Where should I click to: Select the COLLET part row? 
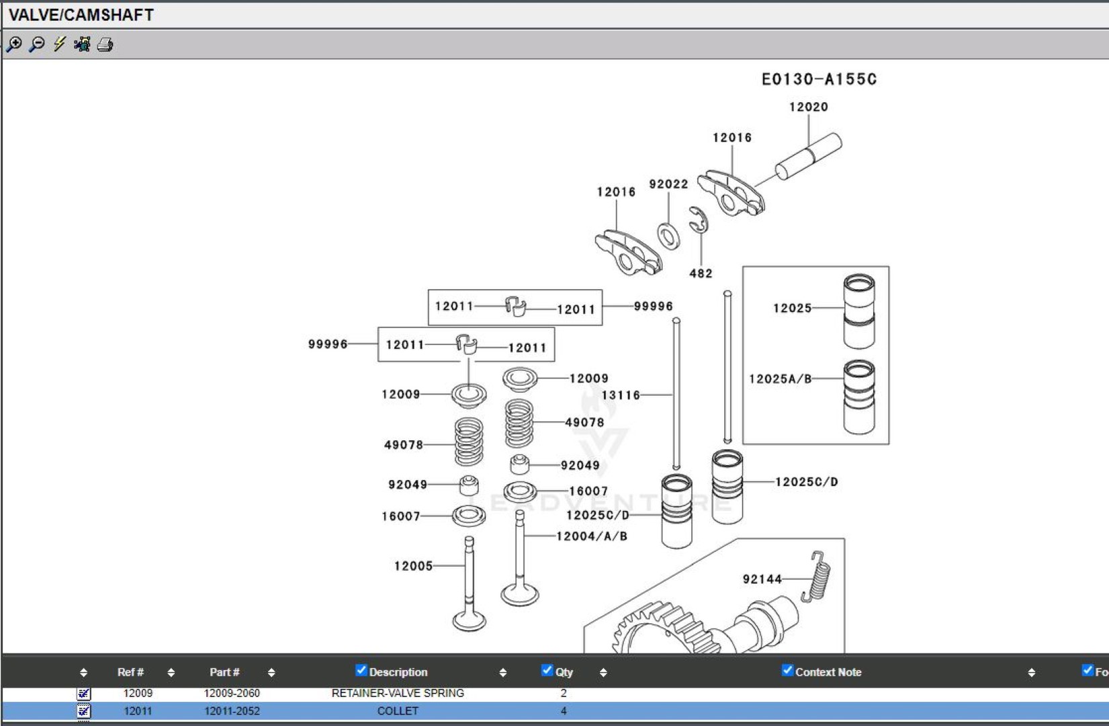coord(398,711)
